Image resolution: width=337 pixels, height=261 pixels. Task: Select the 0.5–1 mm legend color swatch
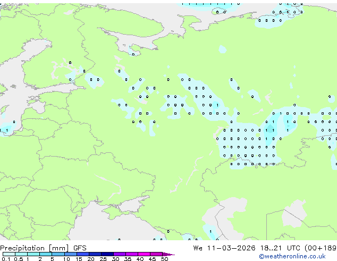click(x=21, y=254)
